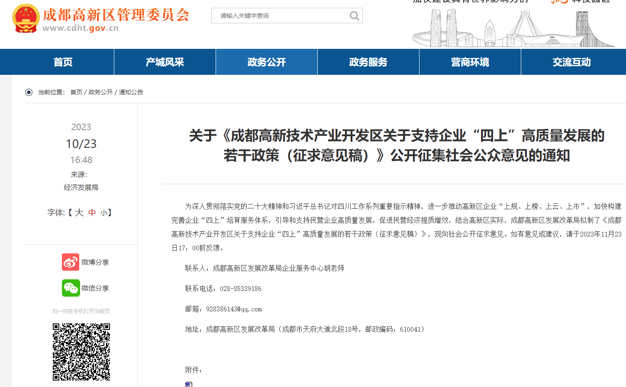Click the QR code image

[x=81, y=352]
